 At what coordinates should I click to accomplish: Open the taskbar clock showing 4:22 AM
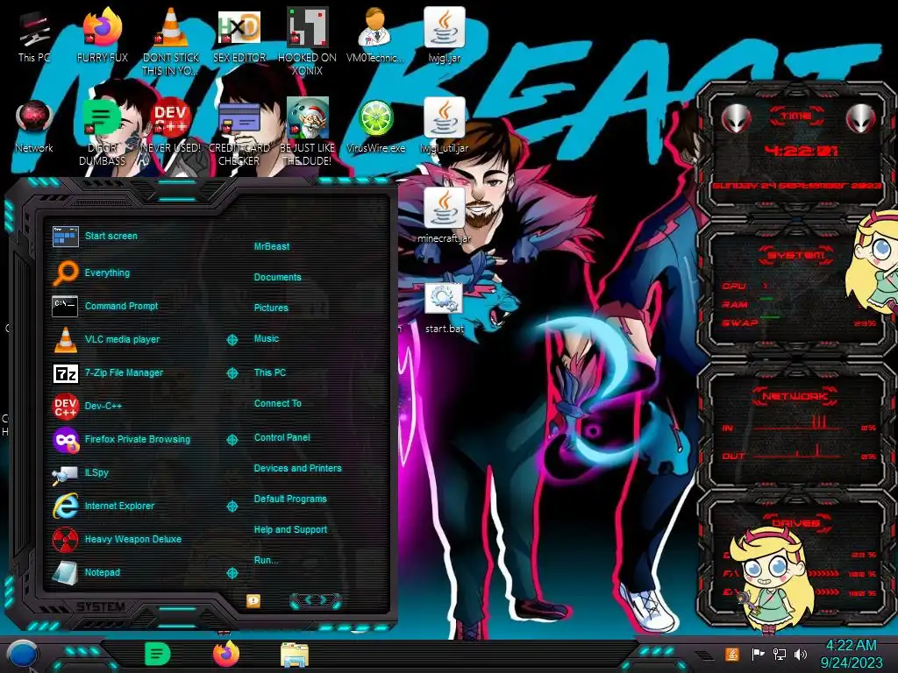coord(852,654)
